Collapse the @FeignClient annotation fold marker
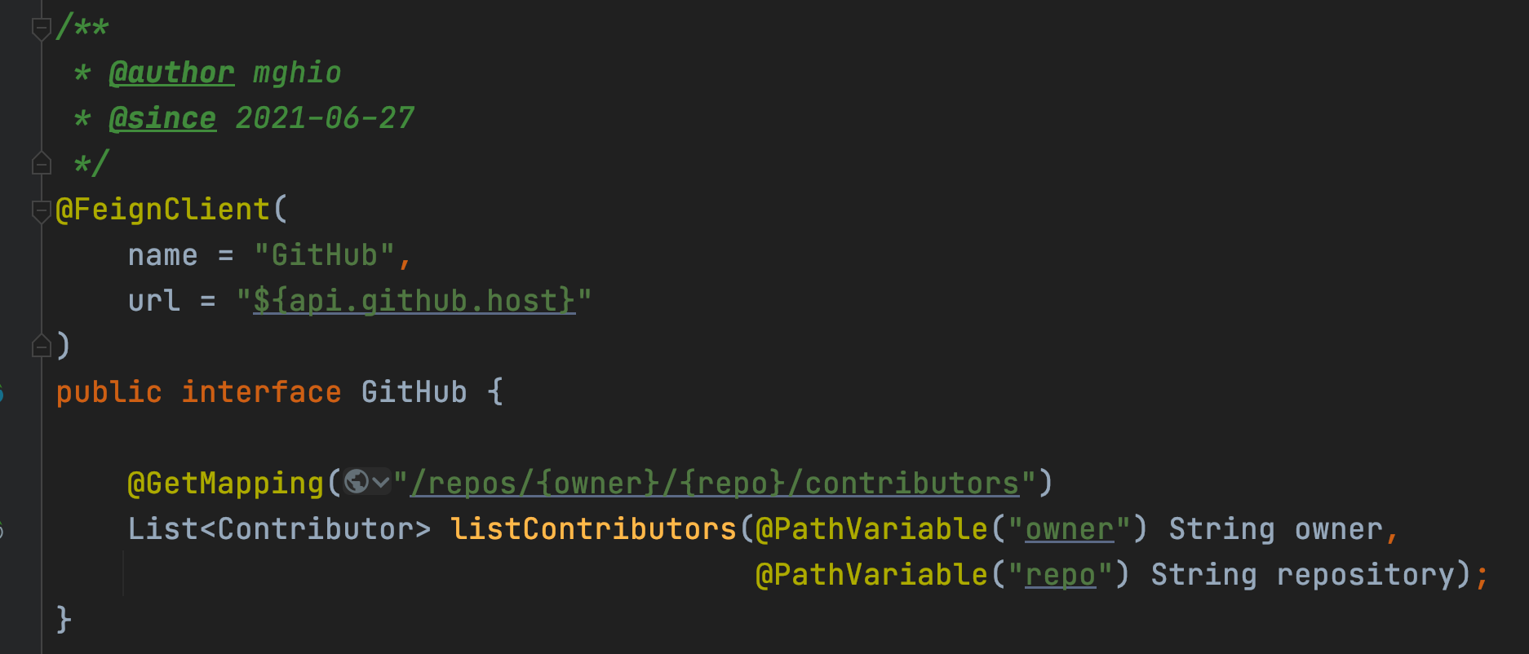This screenshot has height=654, width=1529. (x=41, y=211)
